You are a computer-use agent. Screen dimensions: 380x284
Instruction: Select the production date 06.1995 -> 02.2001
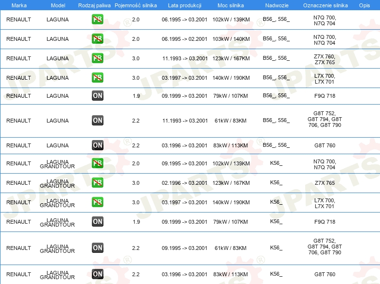(x=185, y=39)
